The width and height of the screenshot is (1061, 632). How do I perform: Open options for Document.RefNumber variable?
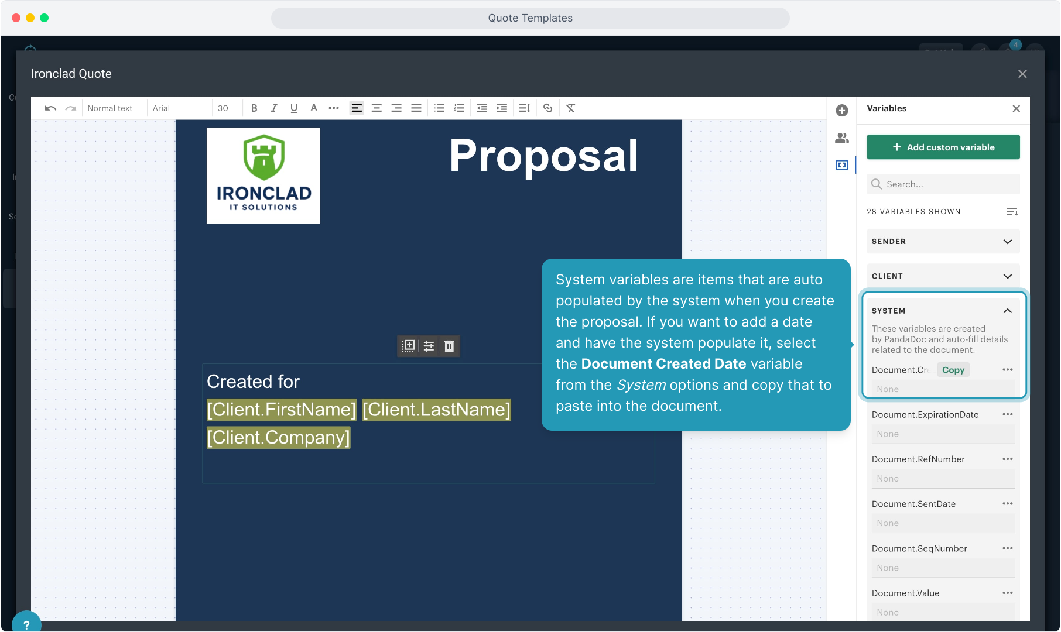point(1008,459)
